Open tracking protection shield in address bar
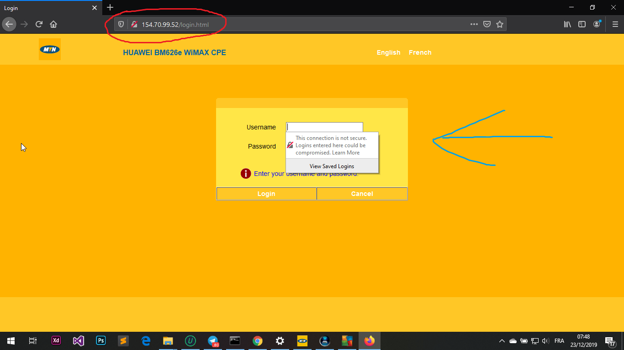624x350 pixels. point(121,25)
